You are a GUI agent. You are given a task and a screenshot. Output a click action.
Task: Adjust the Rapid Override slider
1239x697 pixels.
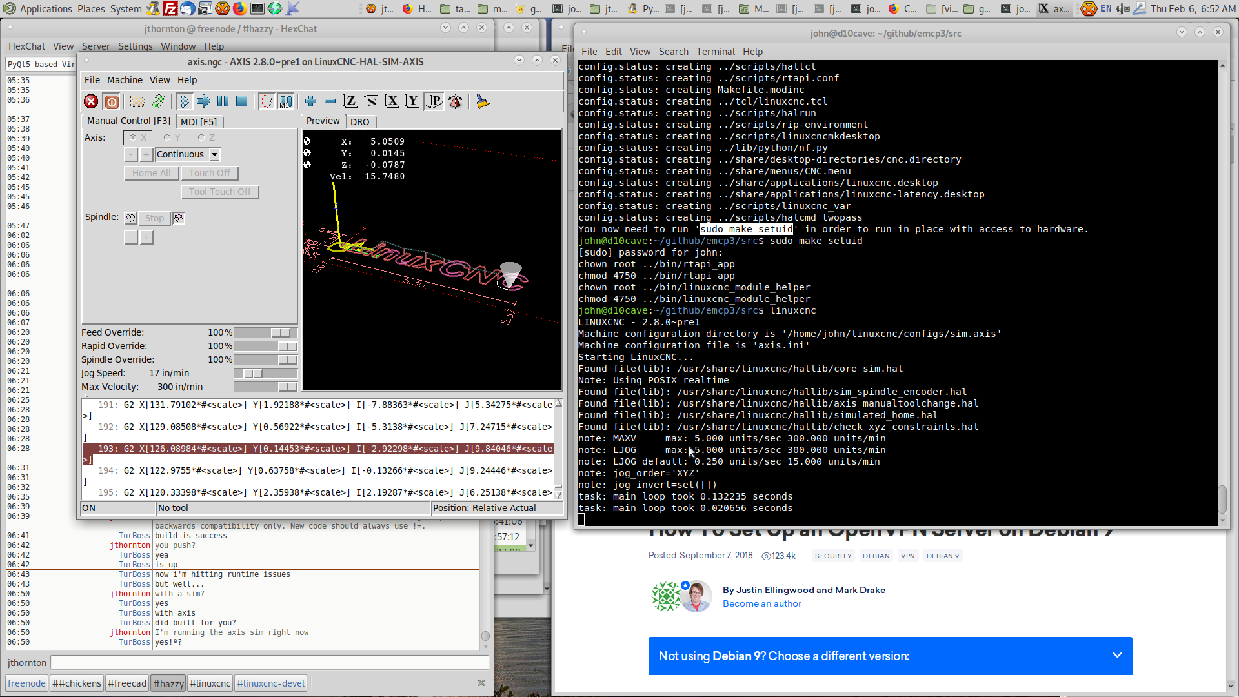click(265, 346)
